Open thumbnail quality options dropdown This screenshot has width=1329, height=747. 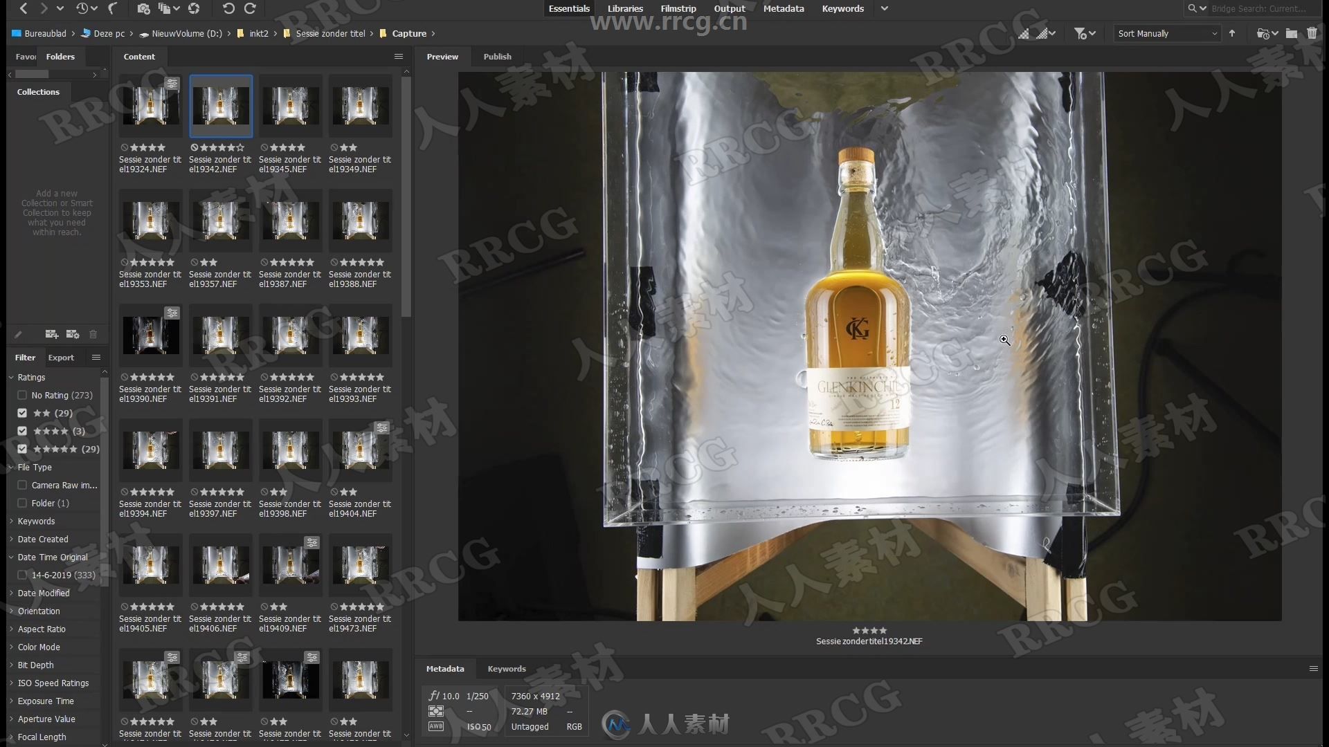tap(1045, 33)
